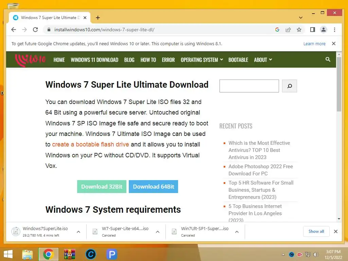Open Adobe Photoshop 2022 Free Download post

click(x=261, y=170)
